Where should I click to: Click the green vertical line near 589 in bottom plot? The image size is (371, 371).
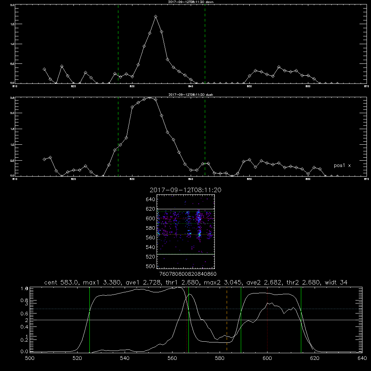pos(241,319)
